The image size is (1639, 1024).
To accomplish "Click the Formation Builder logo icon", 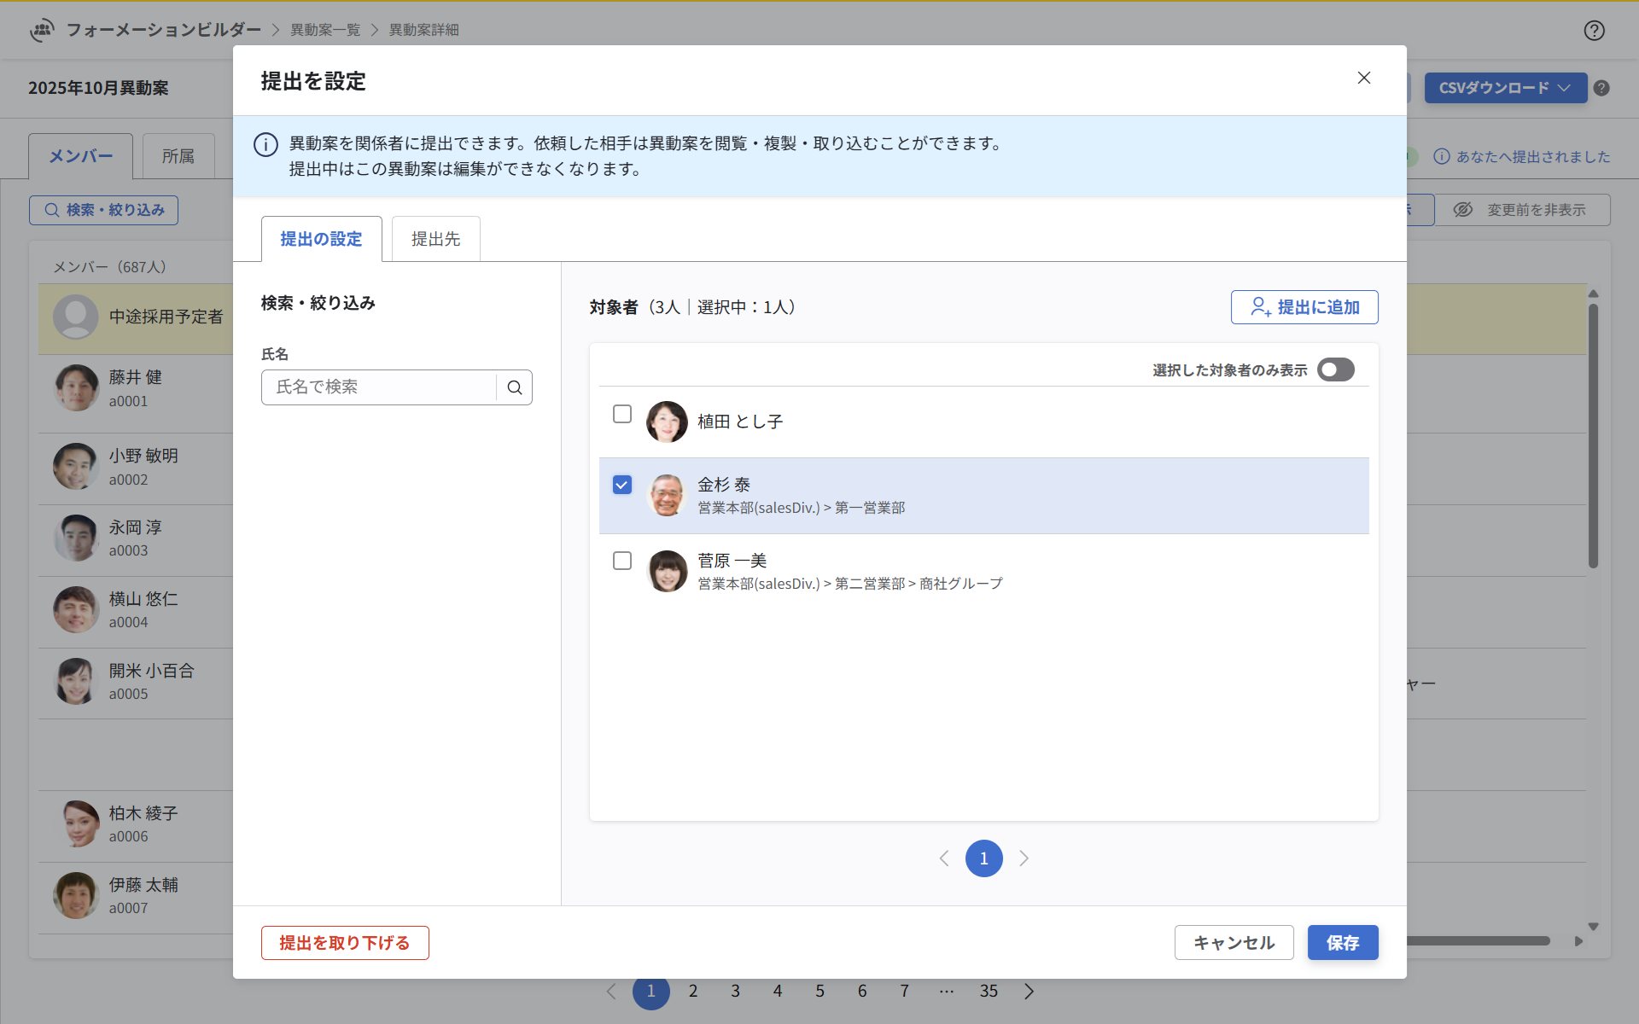I will (x=41, y=30).
